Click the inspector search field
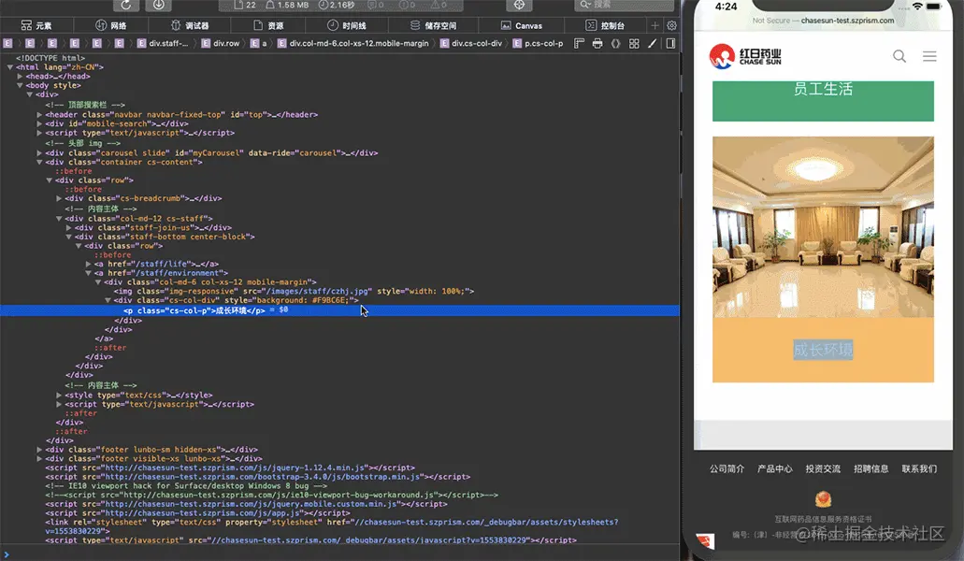 coord(624,5)
